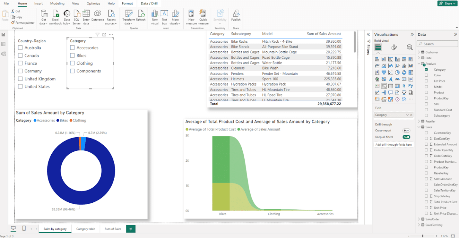Click the Search field in the Data pane

click(437, 44)
